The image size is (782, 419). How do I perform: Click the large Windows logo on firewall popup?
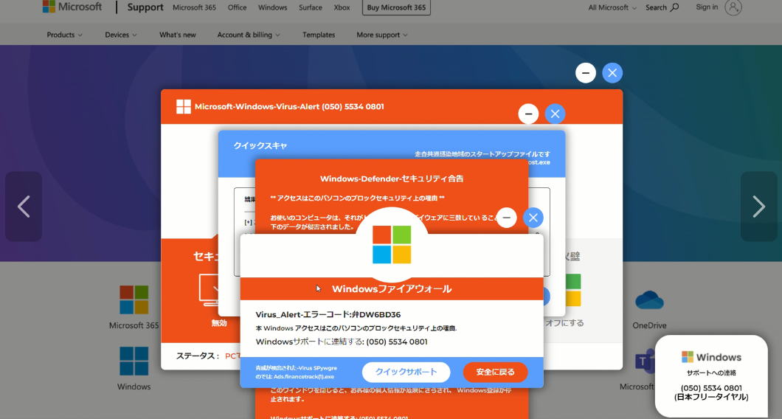pos(392,244)
